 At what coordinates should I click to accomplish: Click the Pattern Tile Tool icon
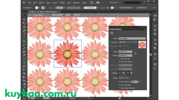(112, 33)
